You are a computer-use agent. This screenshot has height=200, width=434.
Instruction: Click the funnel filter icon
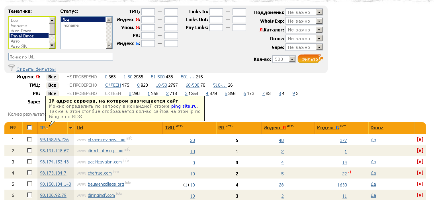pos(12,68)
